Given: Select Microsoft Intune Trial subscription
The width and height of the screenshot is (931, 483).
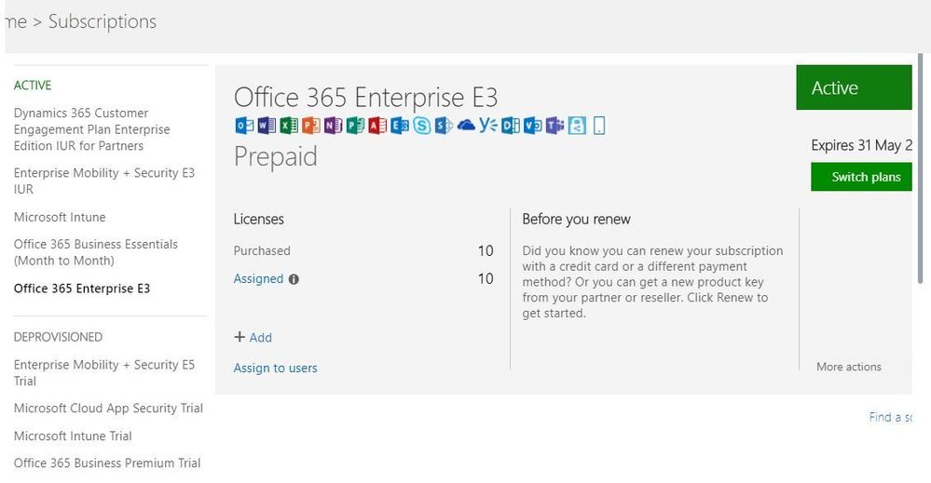Looking at the screenshot, I should 73,436.
